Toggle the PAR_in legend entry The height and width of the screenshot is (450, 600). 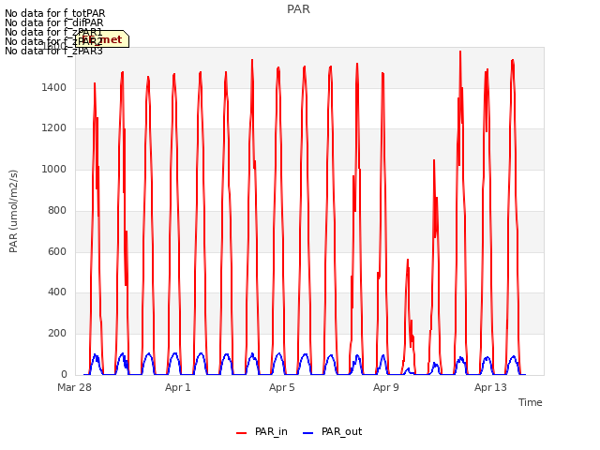click(262, 431)
